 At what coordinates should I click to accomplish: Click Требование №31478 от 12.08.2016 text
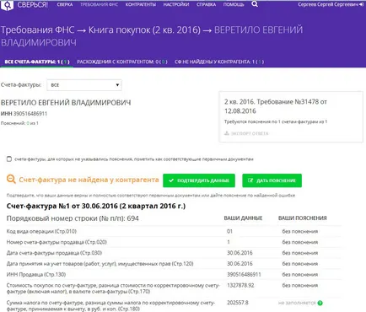(276, 106)
